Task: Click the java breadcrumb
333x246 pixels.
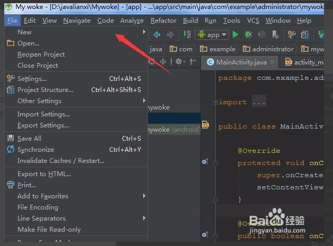Action: click(x=156, y=49)
